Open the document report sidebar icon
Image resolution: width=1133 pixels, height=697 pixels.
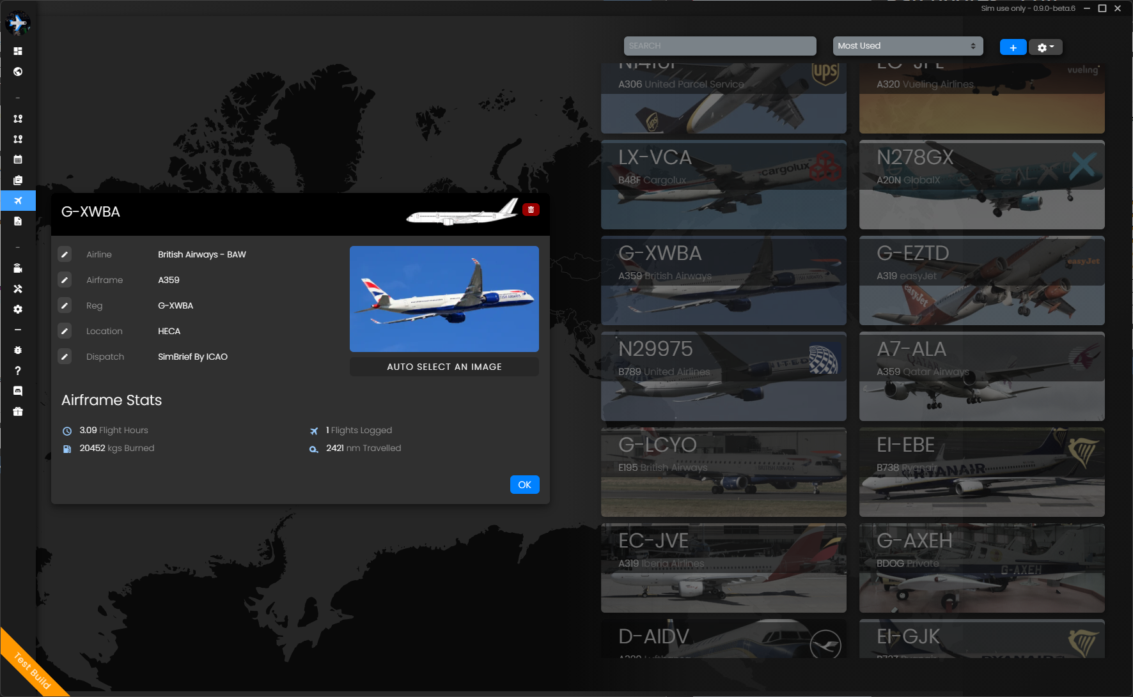pos(18,221)
